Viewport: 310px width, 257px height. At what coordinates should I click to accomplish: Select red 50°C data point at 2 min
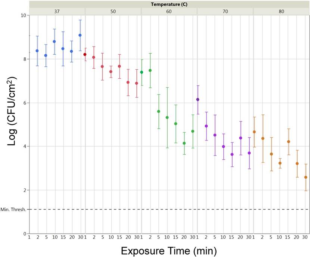point(94,57)
